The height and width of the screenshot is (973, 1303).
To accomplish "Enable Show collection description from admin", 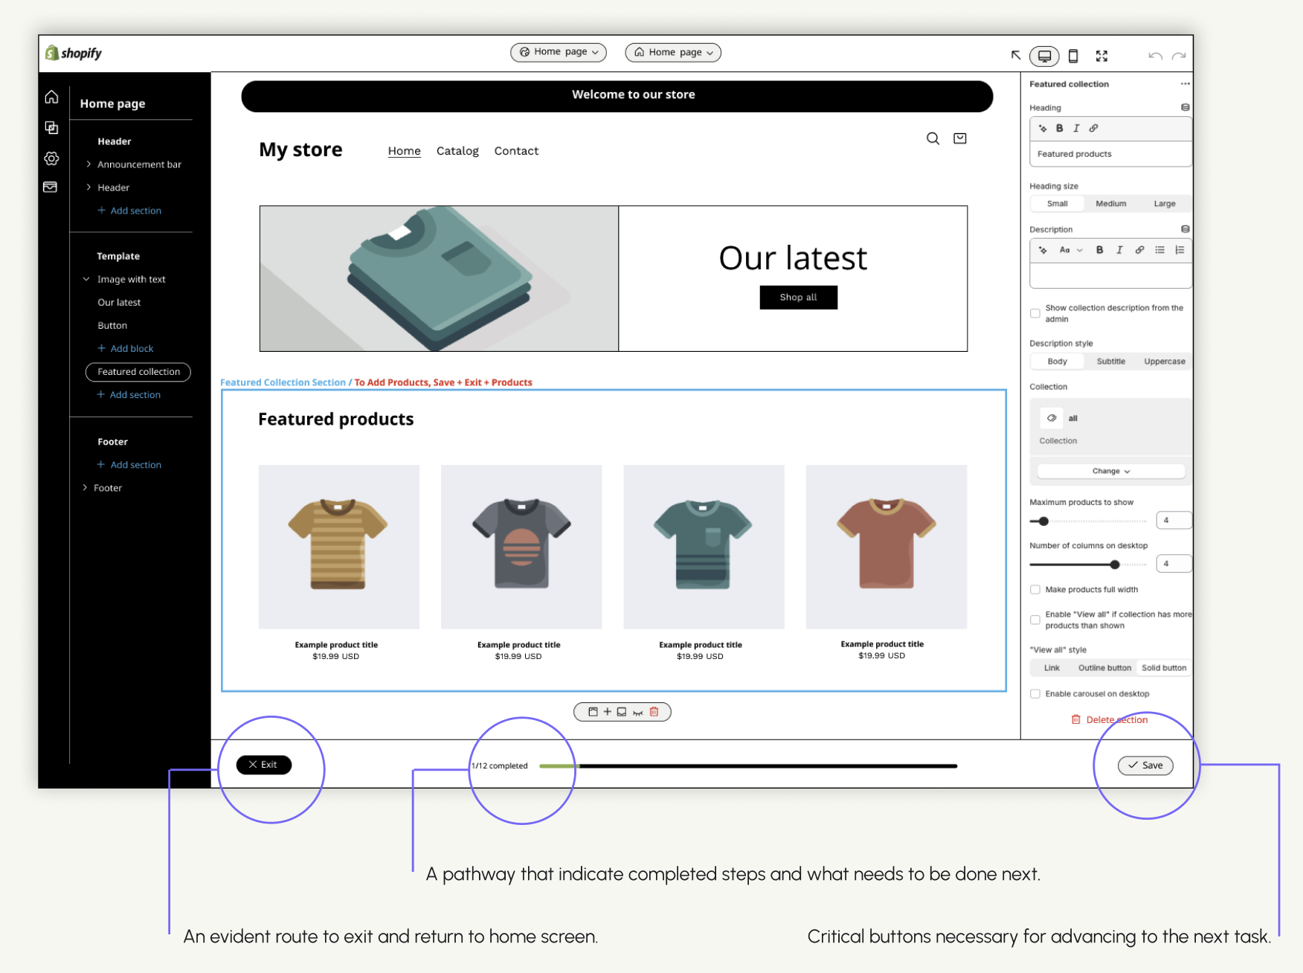I will coord(1035,313).
